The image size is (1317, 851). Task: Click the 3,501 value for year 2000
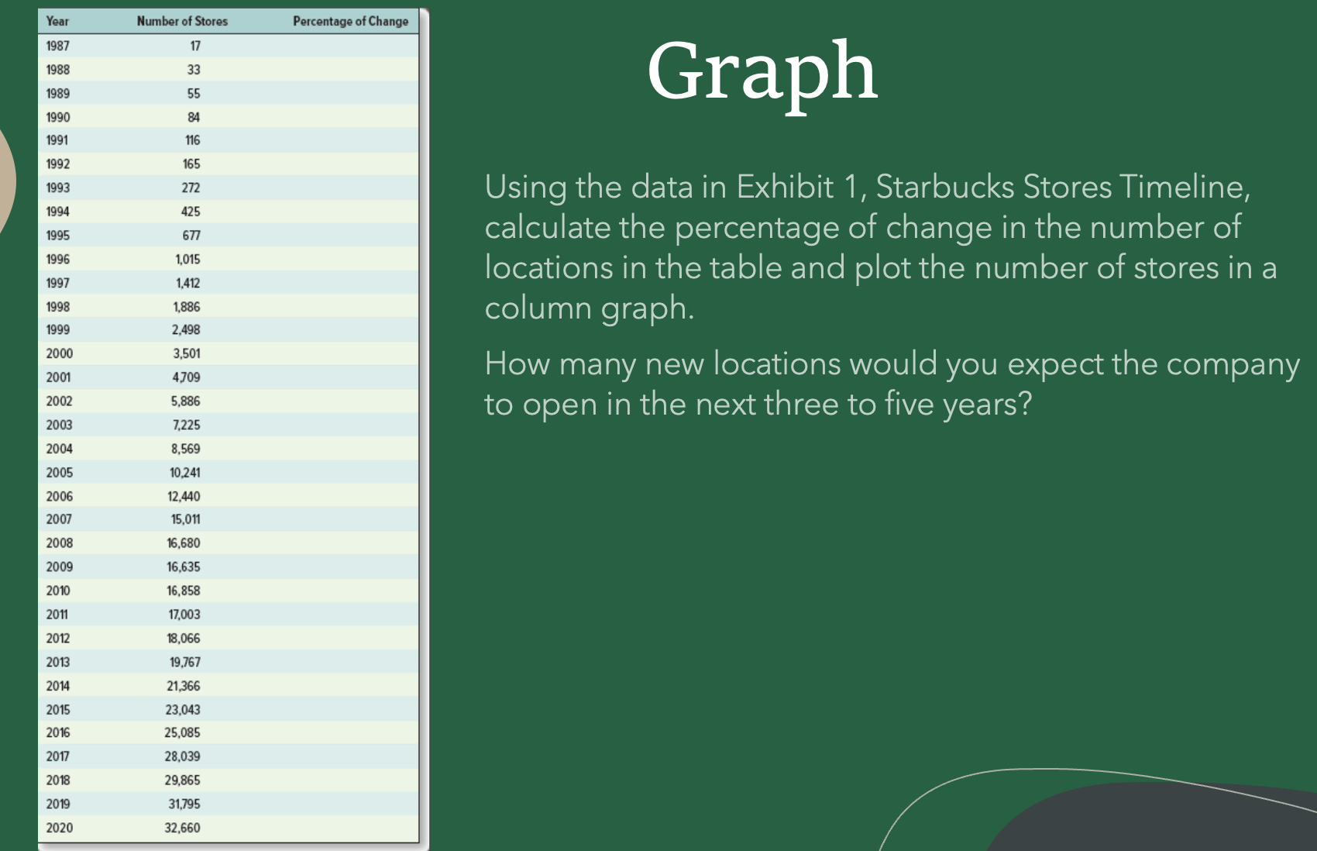pyautogui.click(x=186, y=353)
